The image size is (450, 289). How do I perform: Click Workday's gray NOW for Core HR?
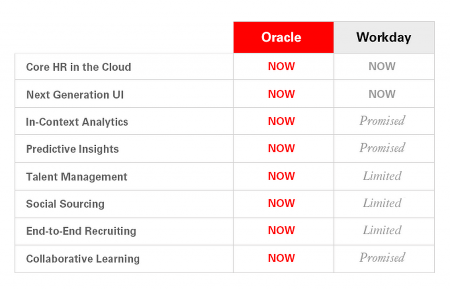coord(382,67)
